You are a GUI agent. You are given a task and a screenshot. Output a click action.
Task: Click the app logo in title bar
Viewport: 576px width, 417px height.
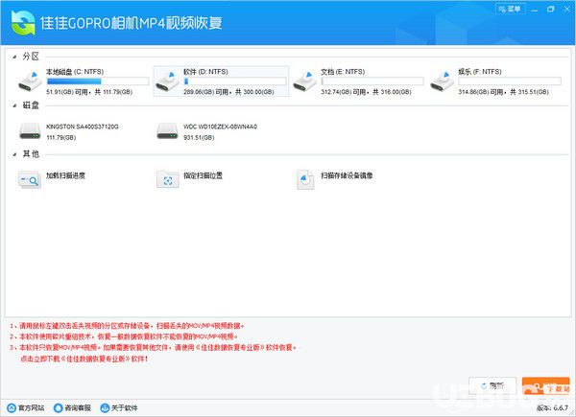click(x=23, y=23)
